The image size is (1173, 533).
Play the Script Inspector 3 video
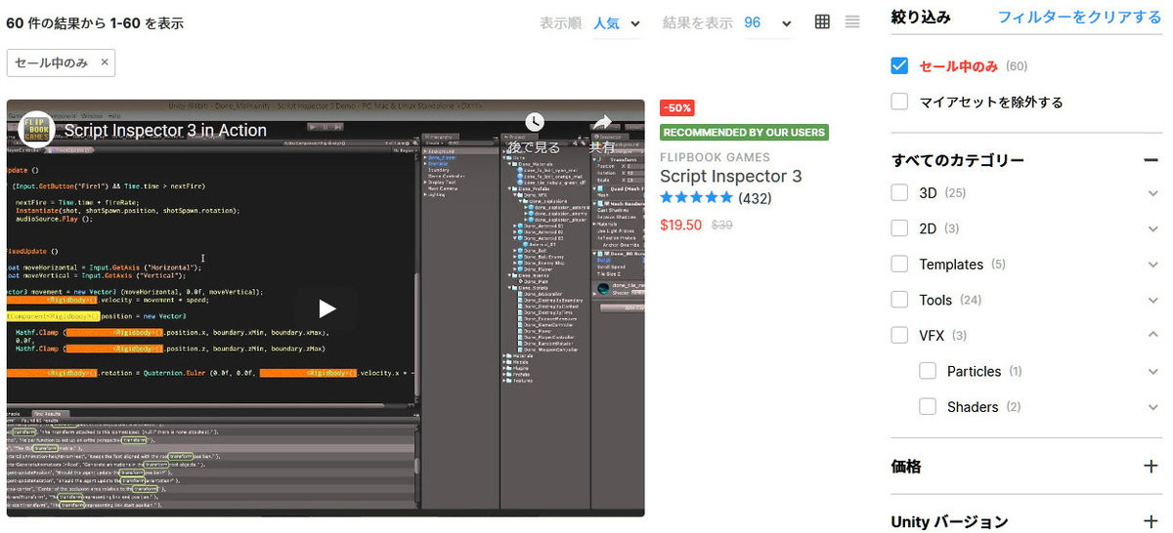click(326, 308)
